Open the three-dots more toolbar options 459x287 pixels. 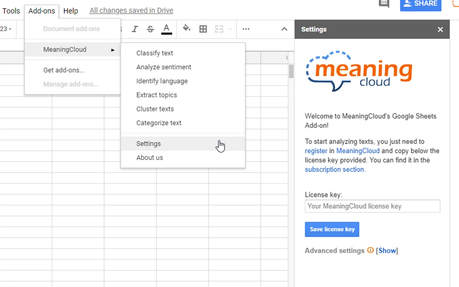click(246, 29)
